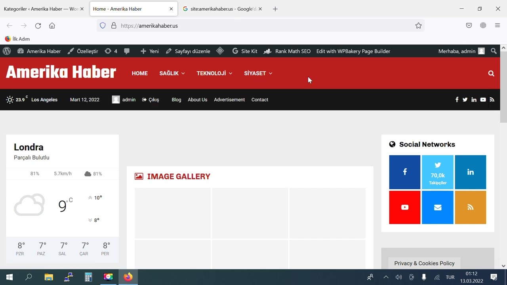Click Twitter icon in black top bar
Image resolution: width=507 pixels, height=285 pixels.
click(465, 100)
